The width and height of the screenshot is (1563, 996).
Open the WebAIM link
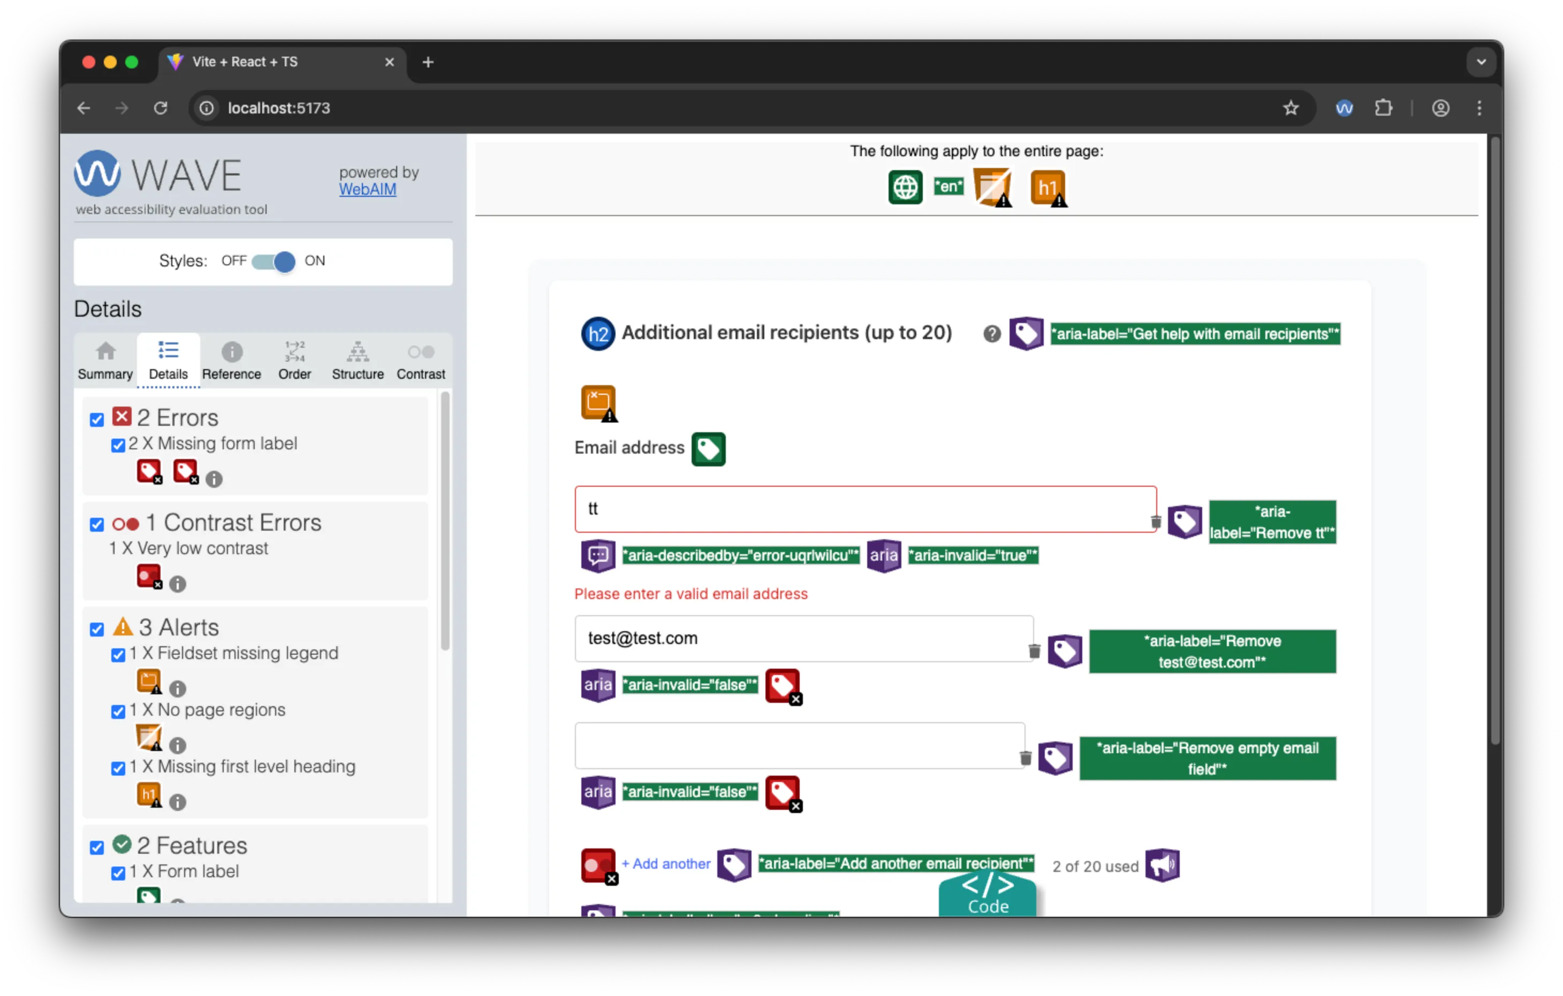pyautogui.click(x=367, y=189)
